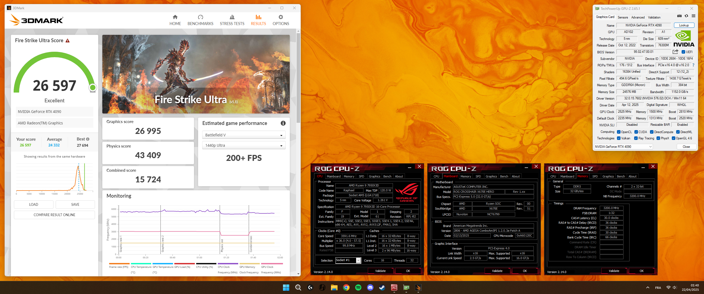Viewport: 704px width, 294px height.
Task: Select SPD tab in Mainboard CPU-Z window
Action: (478, 176)
